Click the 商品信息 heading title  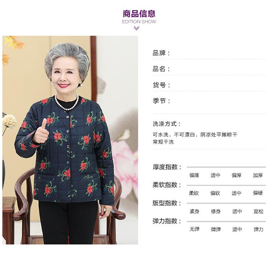tap(139, 14)
